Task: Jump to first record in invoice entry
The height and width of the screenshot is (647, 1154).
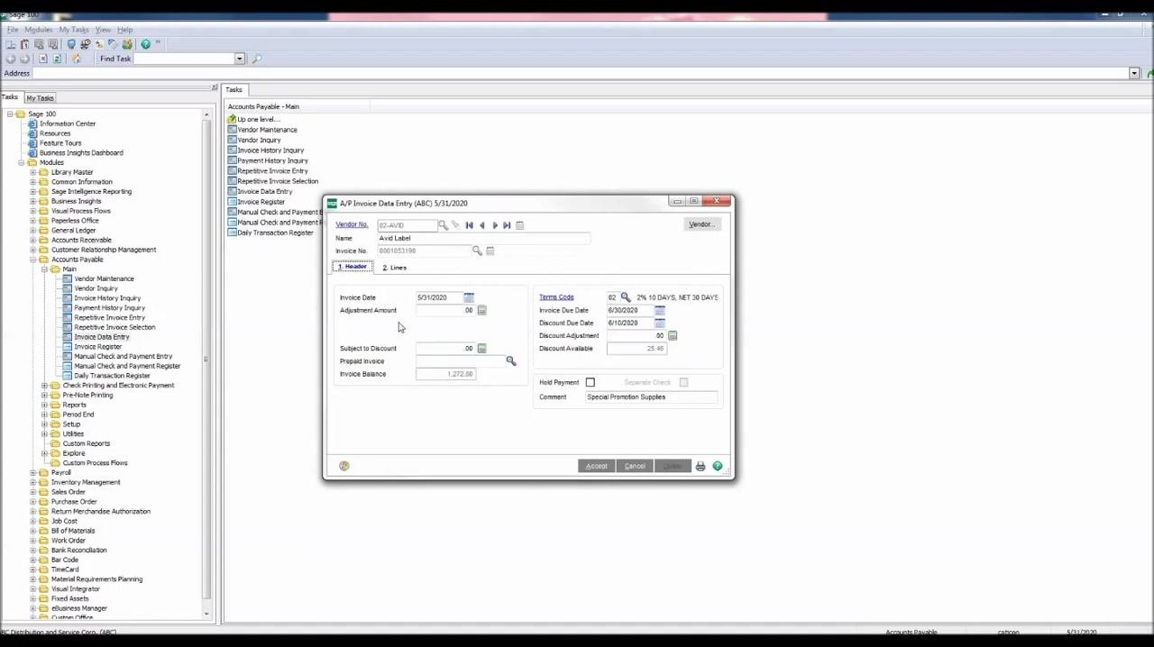Action: click(469, 225)
